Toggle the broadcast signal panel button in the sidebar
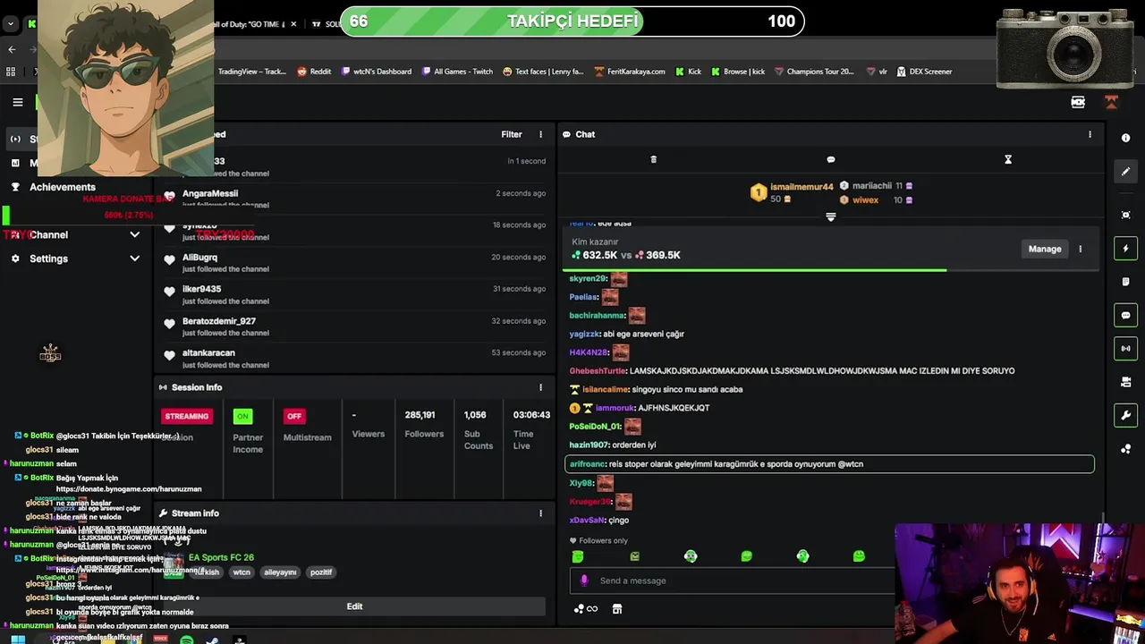 pos(1125,349)
